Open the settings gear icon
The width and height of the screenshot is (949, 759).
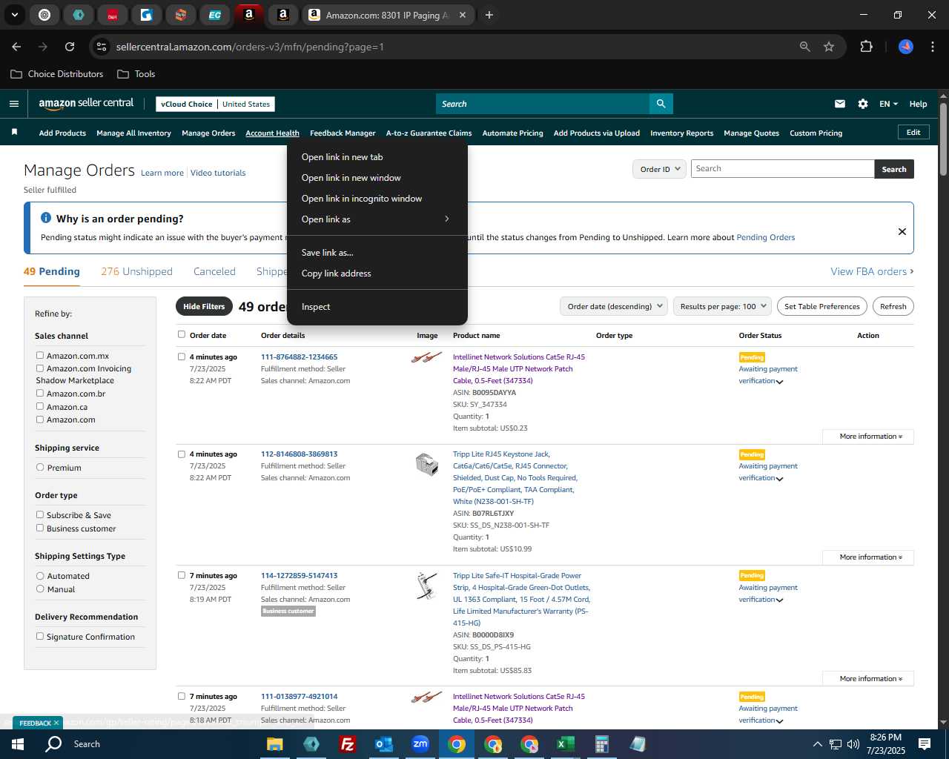pos(863,104)
